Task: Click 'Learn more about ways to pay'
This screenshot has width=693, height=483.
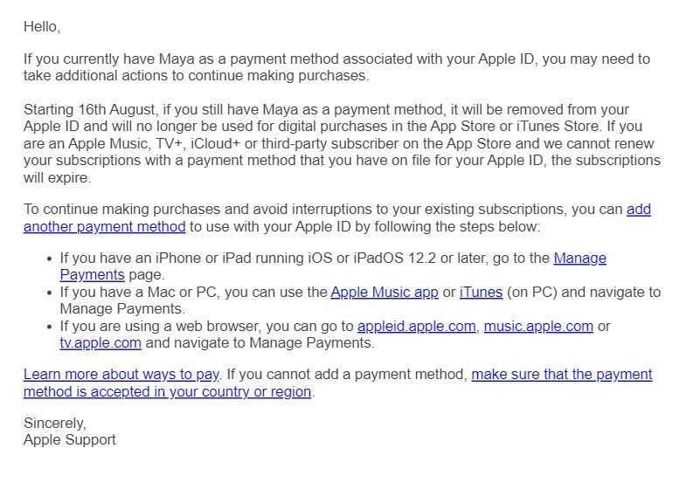Action: [121, 375]
